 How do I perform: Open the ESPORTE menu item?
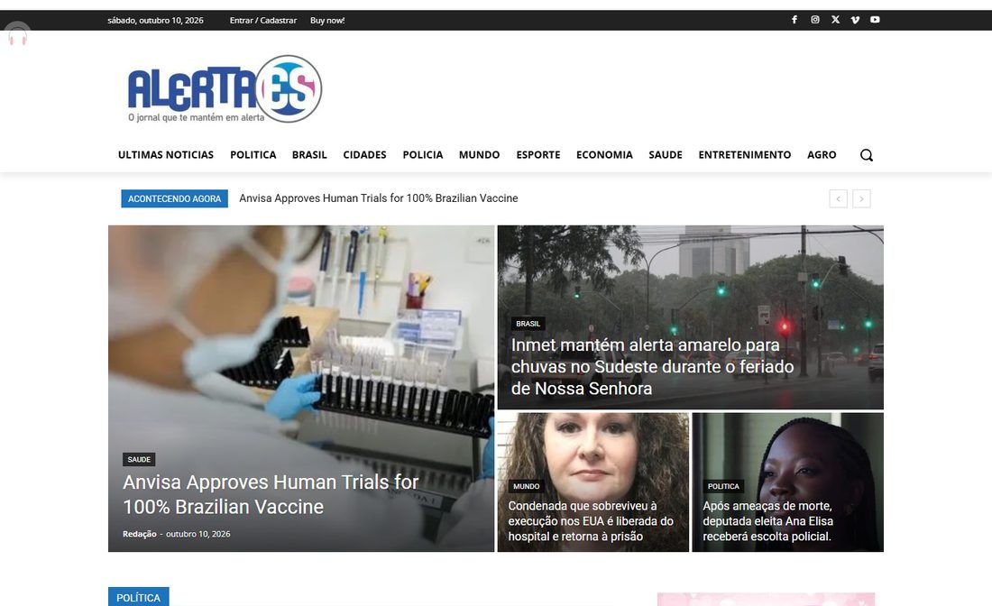pos(537,154)
